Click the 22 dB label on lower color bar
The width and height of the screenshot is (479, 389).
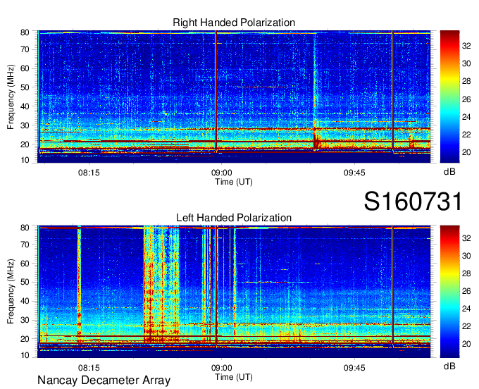pos(466,326)
